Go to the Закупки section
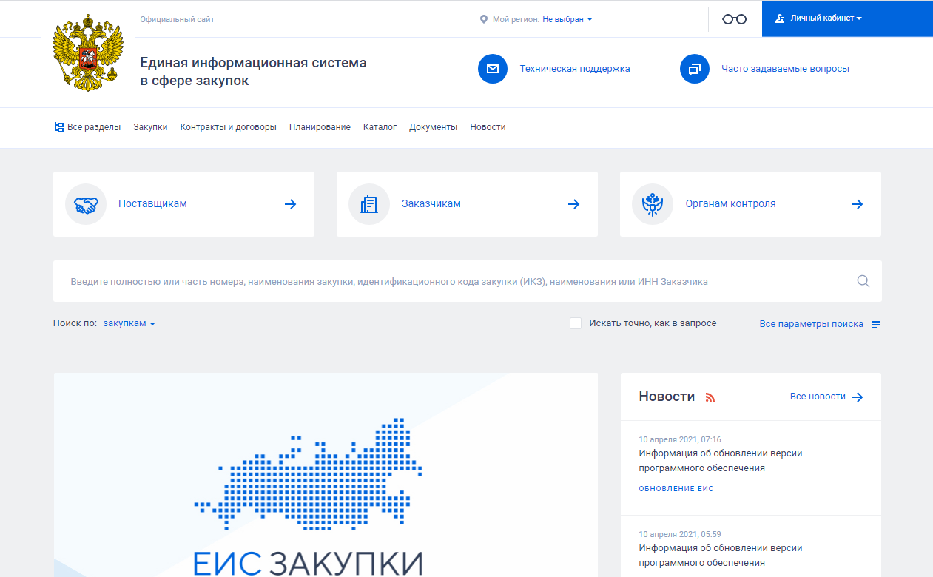The width and height of the screenshot is (933, 577). (x=150, y=126)
